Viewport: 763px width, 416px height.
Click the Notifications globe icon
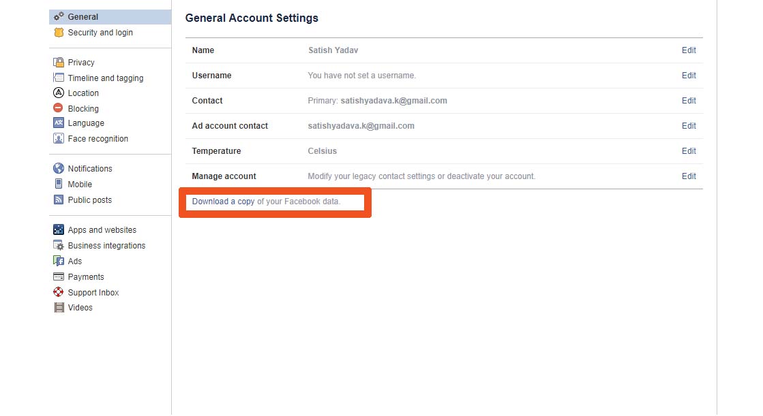[x=59, y=169]
